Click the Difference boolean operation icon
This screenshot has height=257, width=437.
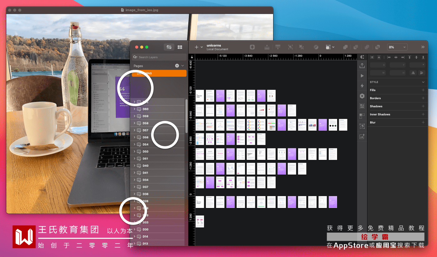coord(377,47)
